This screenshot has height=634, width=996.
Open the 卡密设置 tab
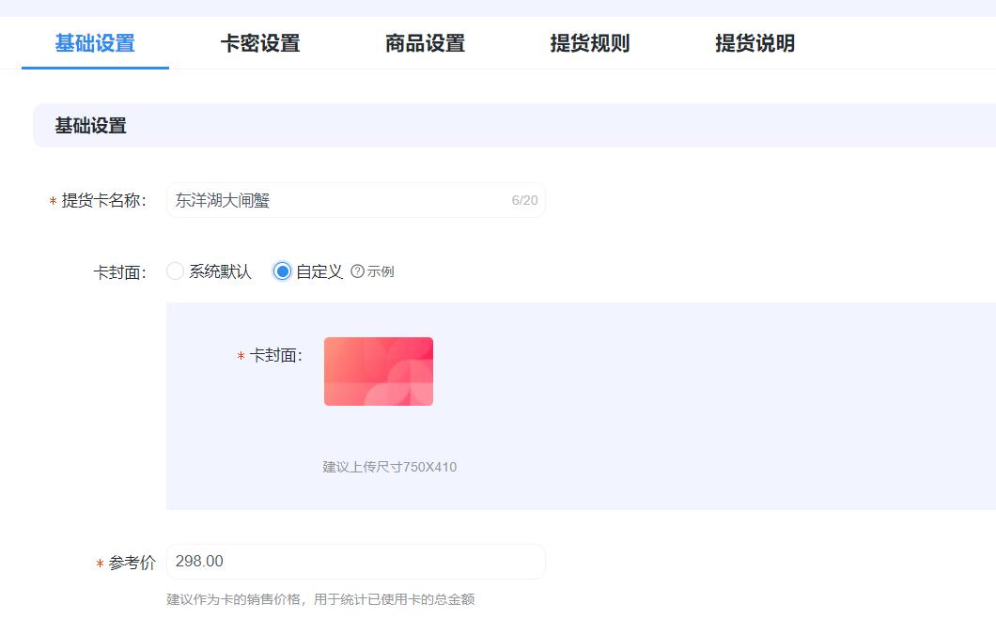click(x=260, y=43)
